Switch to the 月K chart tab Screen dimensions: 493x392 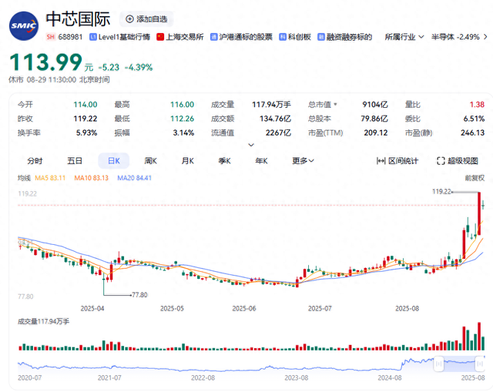188,161
